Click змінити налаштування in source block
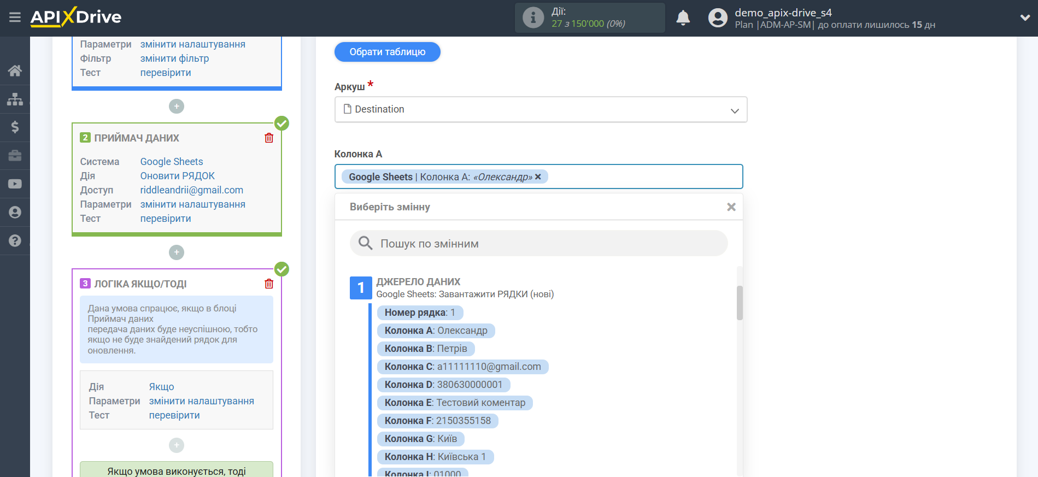This screenshot has height=477, width=1038. (192, 44)
